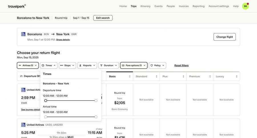Open the BB user avatar menu
257x138 pixels.
[245, 6]
